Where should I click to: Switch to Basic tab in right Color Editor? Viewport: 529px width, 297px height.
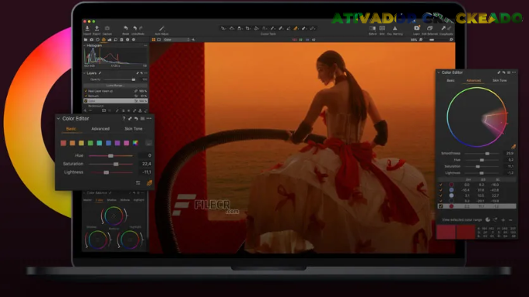(x=450, y=81)
